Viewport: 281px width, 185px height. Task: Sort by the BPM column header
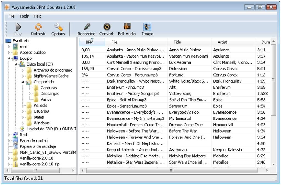92,42
